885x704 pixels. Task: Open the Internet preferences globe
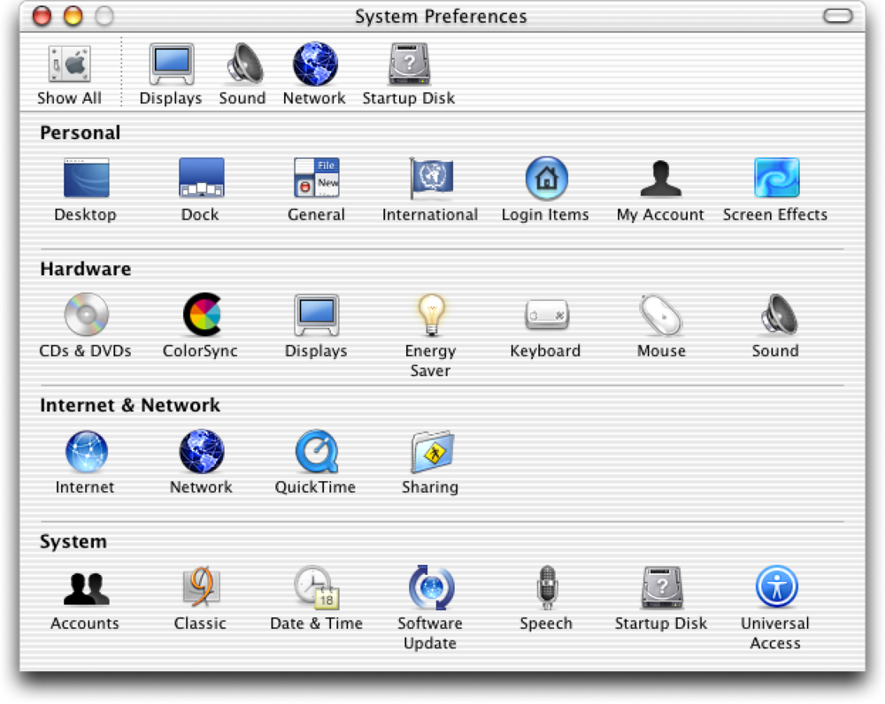coord(86,451)
